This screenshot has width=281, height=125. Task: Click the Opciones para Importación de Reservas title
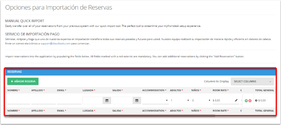coord(59,8)
